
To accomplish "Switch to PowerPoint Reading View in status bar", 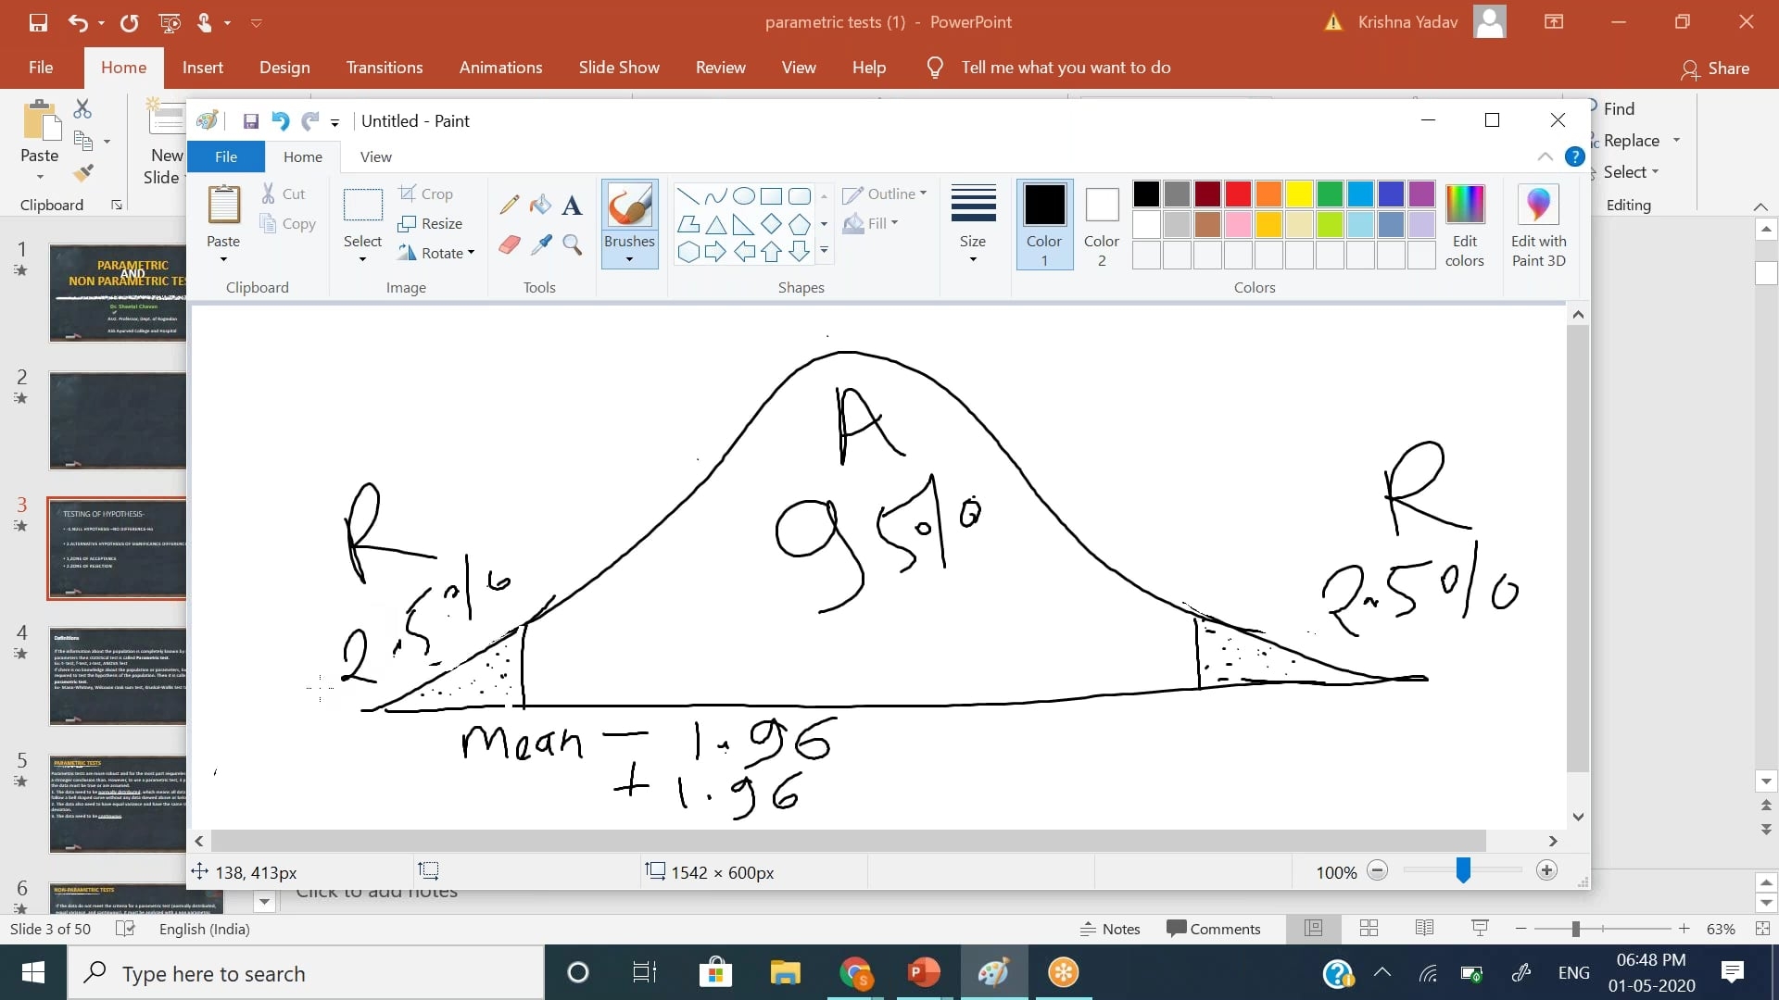I will (1424, 929).
